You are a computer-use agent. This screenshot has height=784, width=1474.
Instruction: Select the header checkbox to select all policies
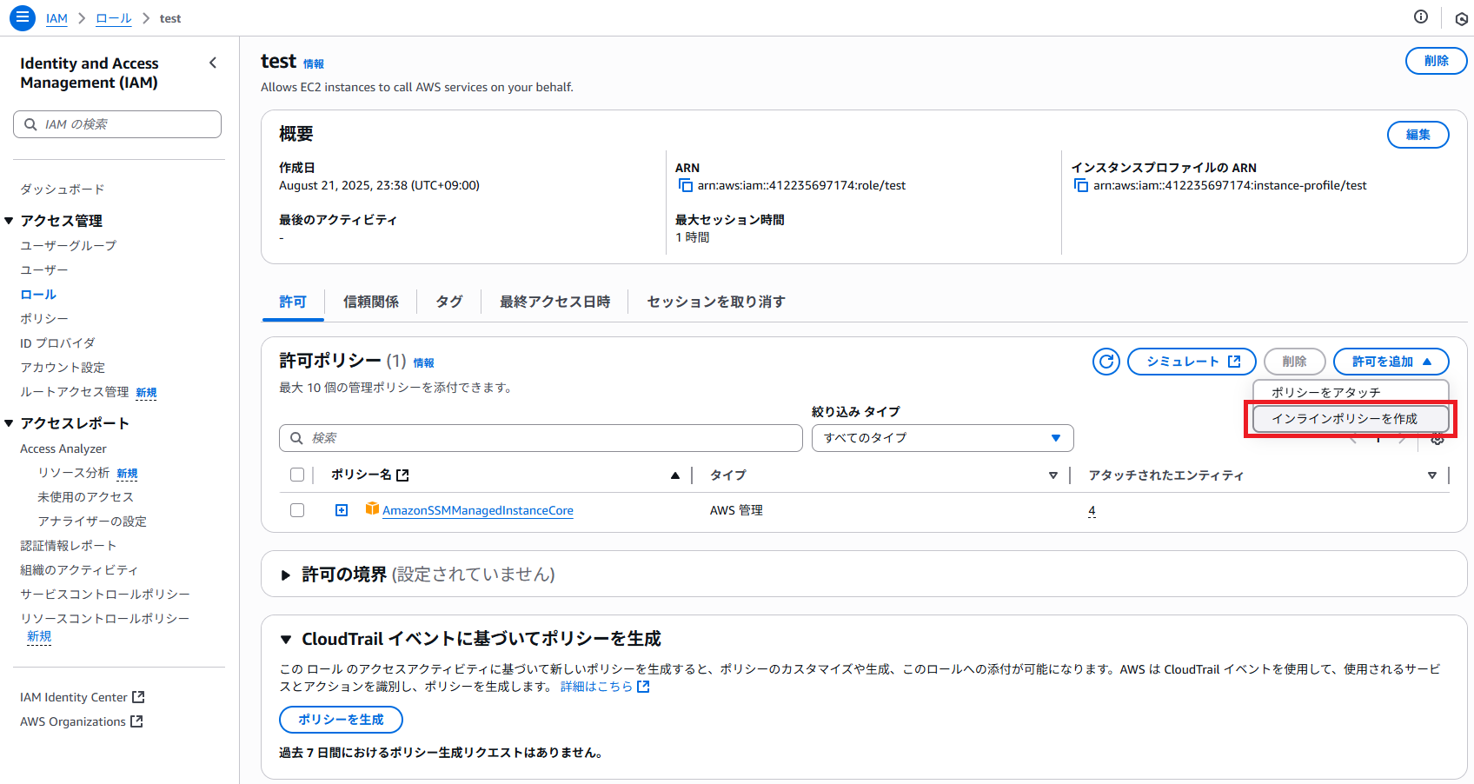[297, 475]
